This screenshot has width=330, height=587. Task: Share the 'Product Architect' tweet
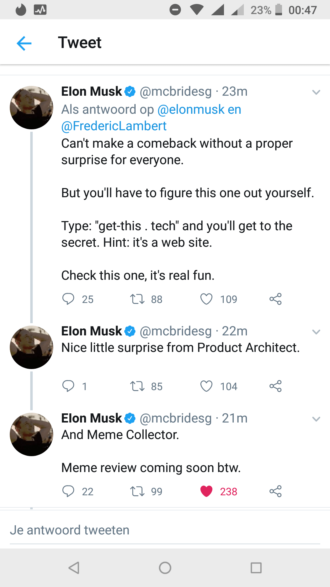point(275,386)
